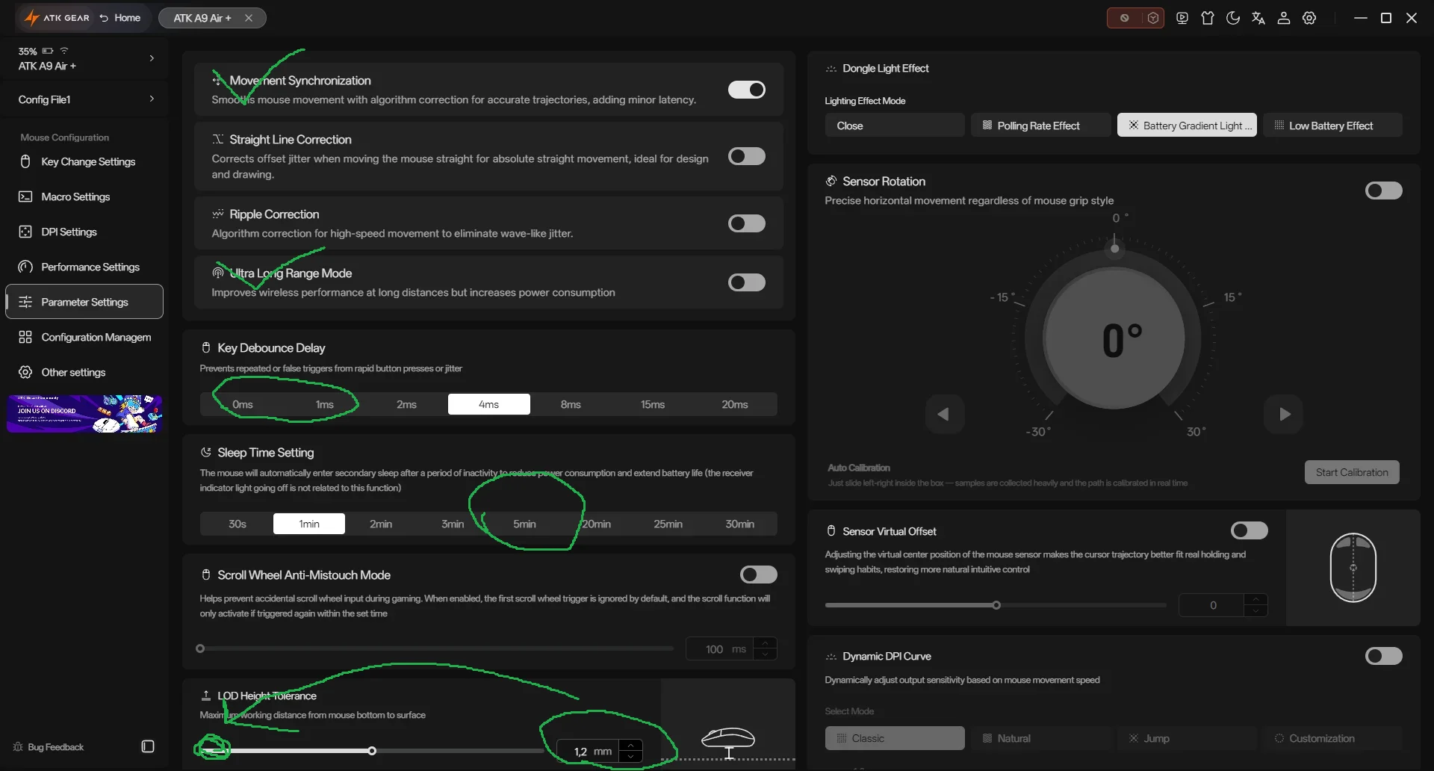The image size is (1434, 771).
Task: Expand the Config File1 chevron
Action: [x=152, y=99]
